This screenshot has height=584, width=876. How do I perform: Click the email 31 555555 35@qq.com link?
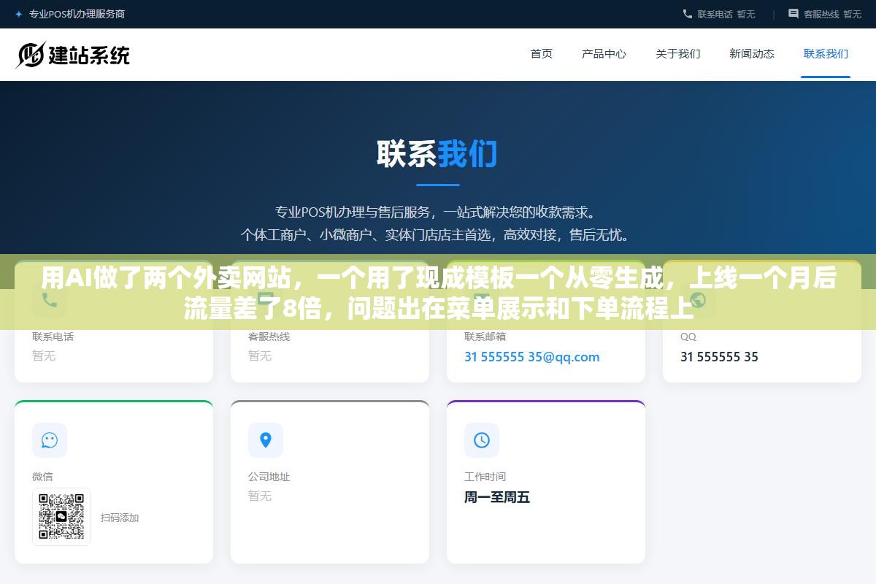coord(532,357)
